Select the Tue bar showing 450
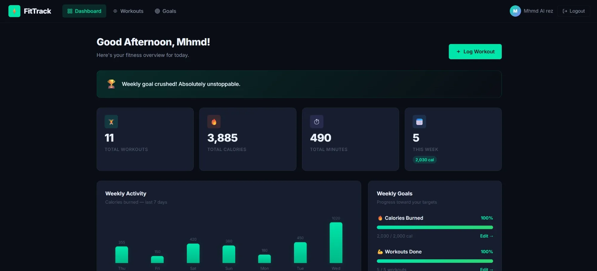Viewport: 597px width, 271px height. pos(300,253)
